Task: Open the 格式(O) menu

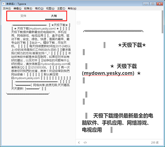Action: coord(39,8)
